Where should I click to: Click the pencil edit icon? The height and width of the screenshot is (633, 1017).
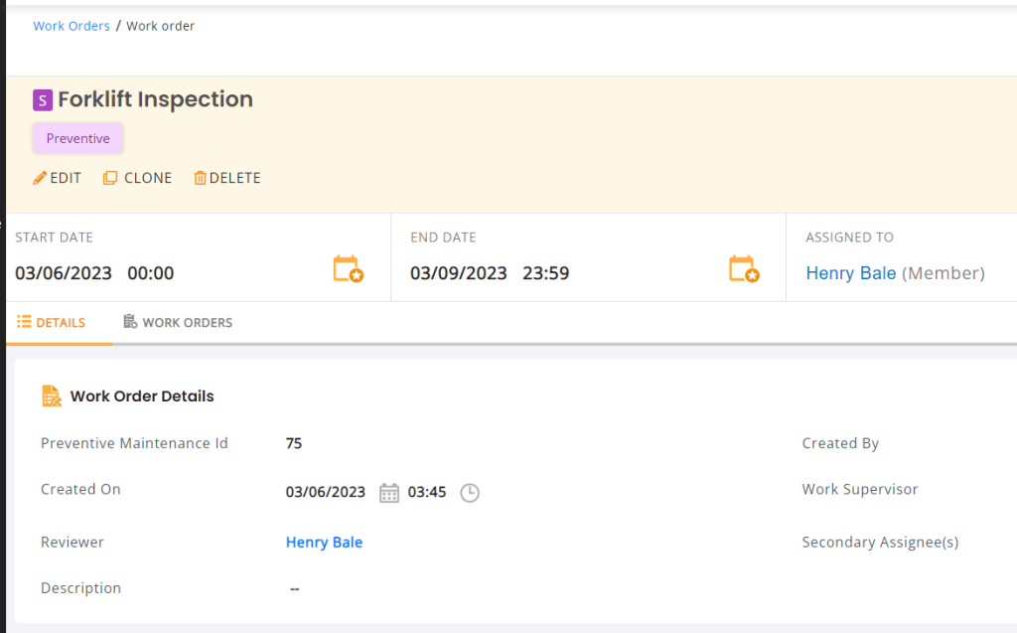[x=40, y=178]
